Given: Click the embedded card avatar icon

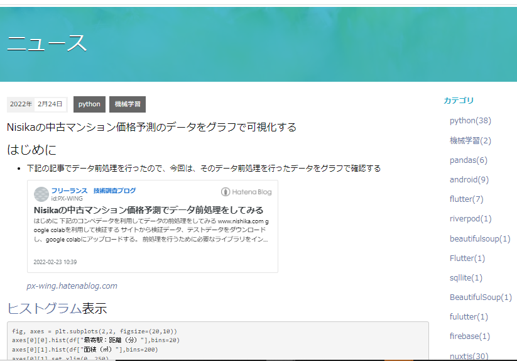Looking at the screenshot, I should [x=41, y=194].
